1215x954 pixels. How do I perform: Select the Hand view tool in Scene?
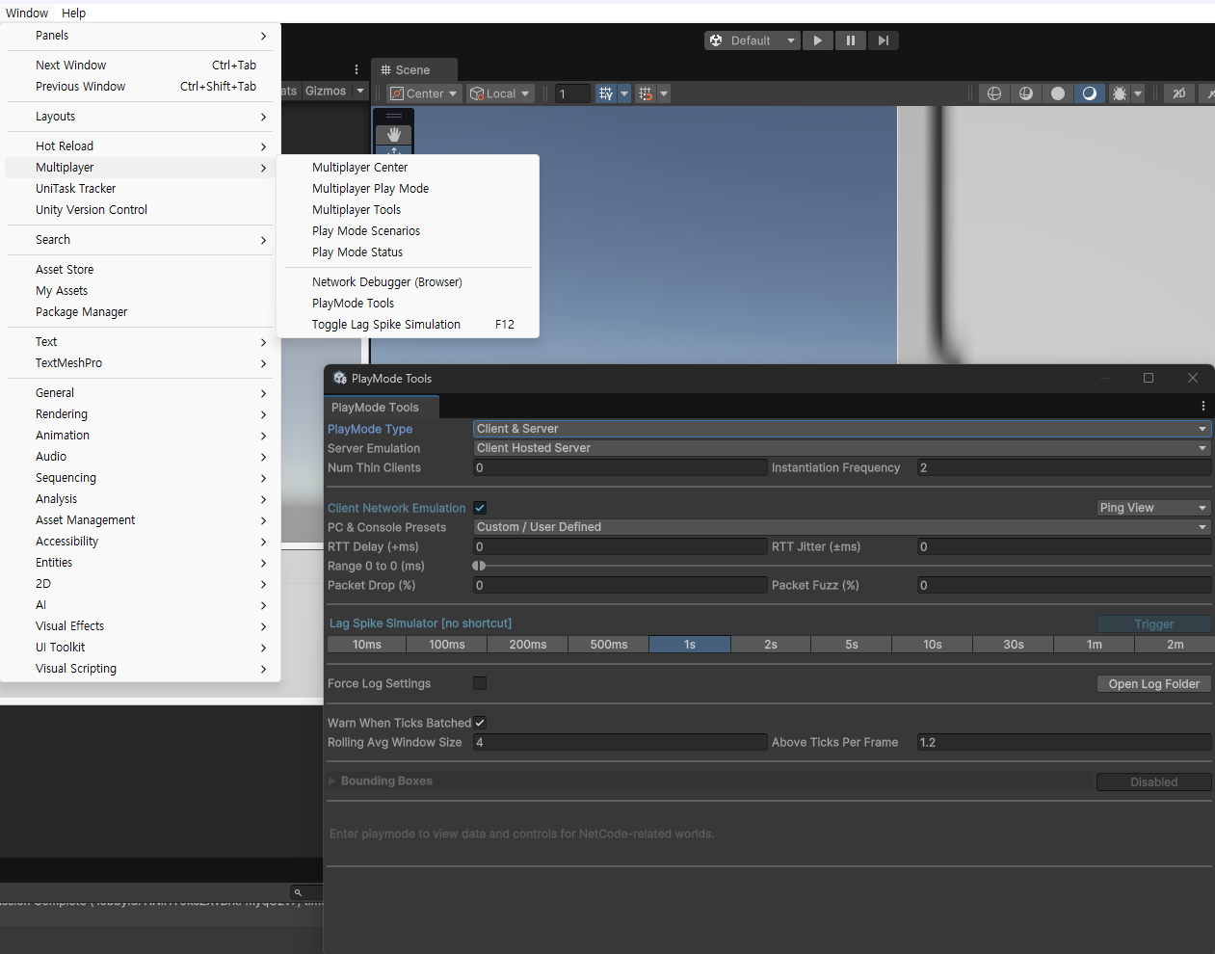(393, 135)
